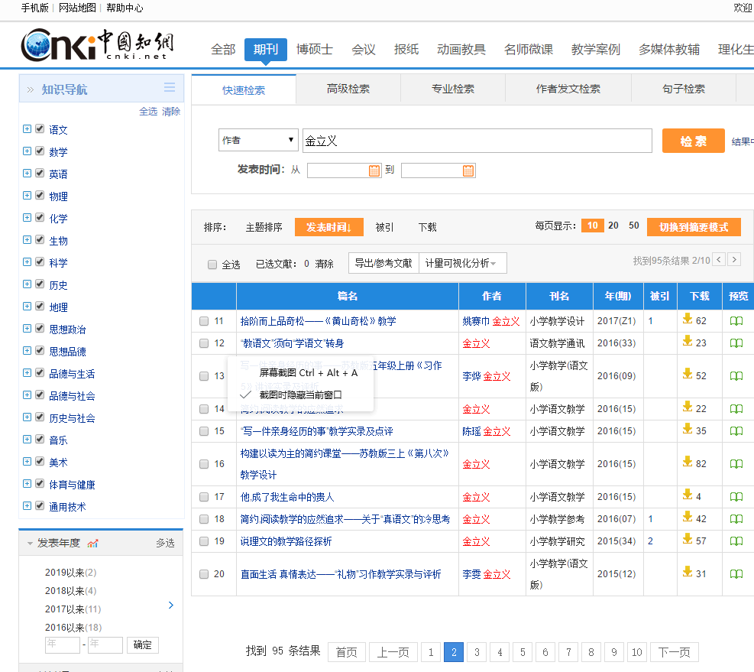Click 切换到摘要模式 button

click(x=694, y=227)
